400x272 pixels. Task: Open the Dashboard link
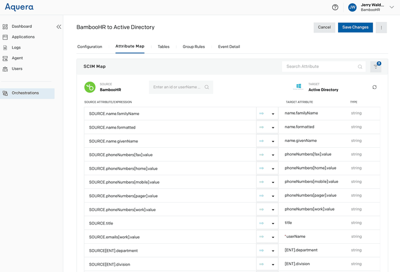pos(22,26)
